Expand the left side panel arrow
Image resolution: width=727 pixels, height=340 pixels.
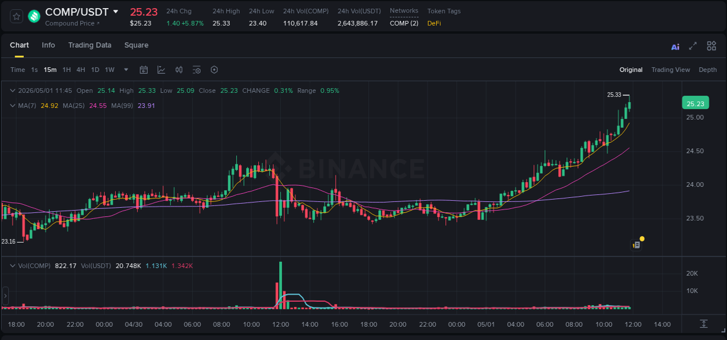tap(5, 296)
